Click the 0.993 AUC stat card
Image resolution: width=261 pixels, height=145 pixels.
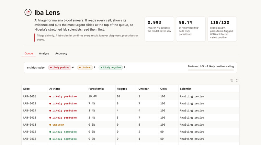pyautogui.click(x=159, y=29)
